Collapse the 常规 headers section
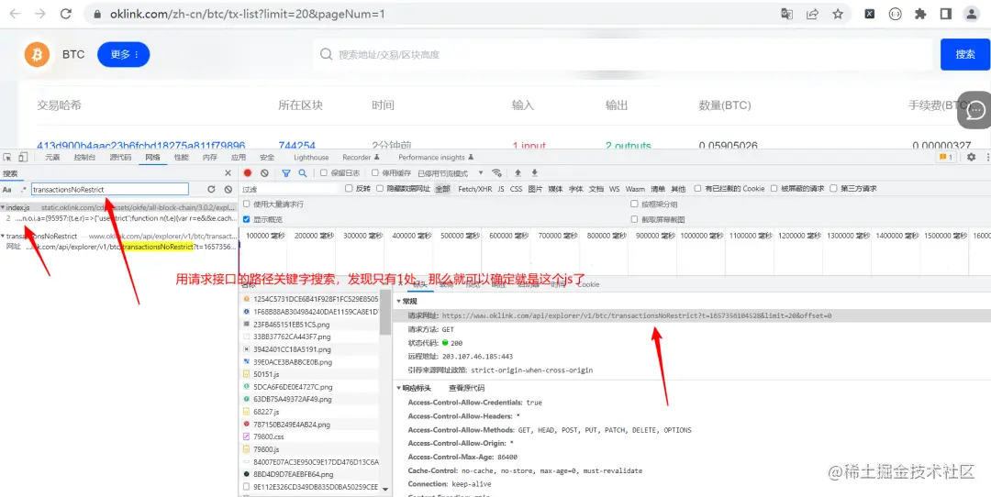 point(399,302)
